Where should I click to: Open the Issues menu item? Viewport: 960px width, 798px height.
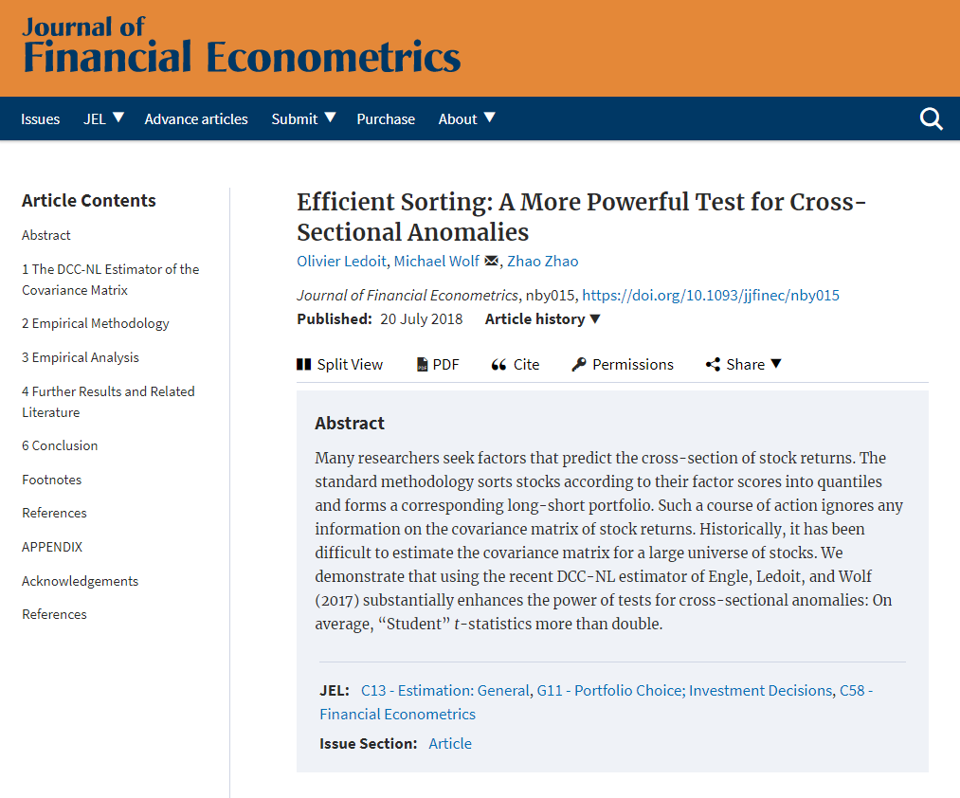(x=41, y=118)
